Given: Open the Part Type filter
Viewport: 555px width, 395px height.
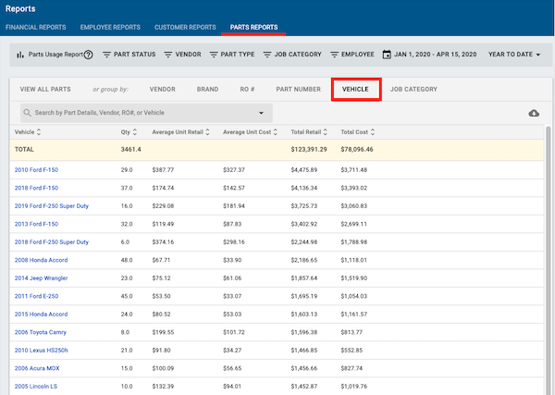Looking at the screenshot, I should 232,55.
